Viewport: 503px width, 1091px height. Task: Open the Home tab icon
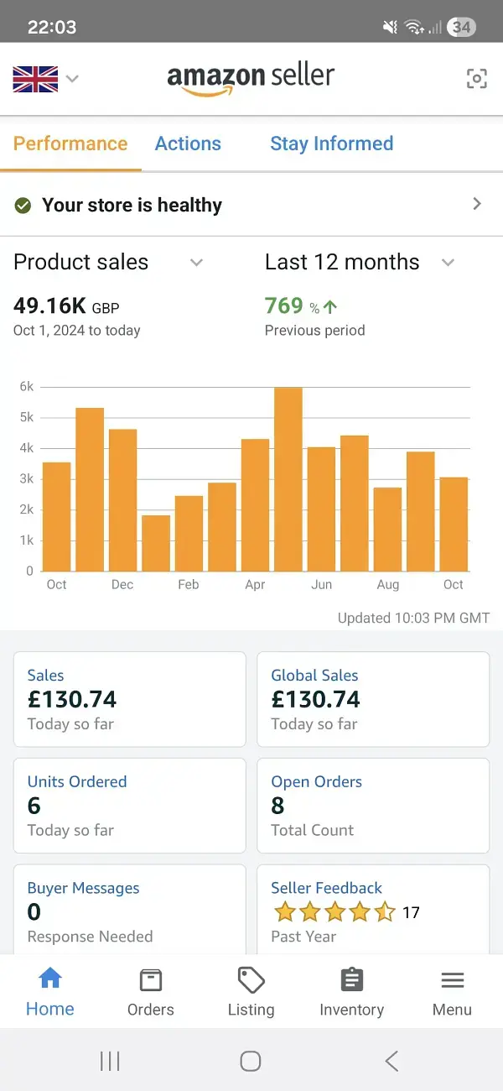pos(50,979)
